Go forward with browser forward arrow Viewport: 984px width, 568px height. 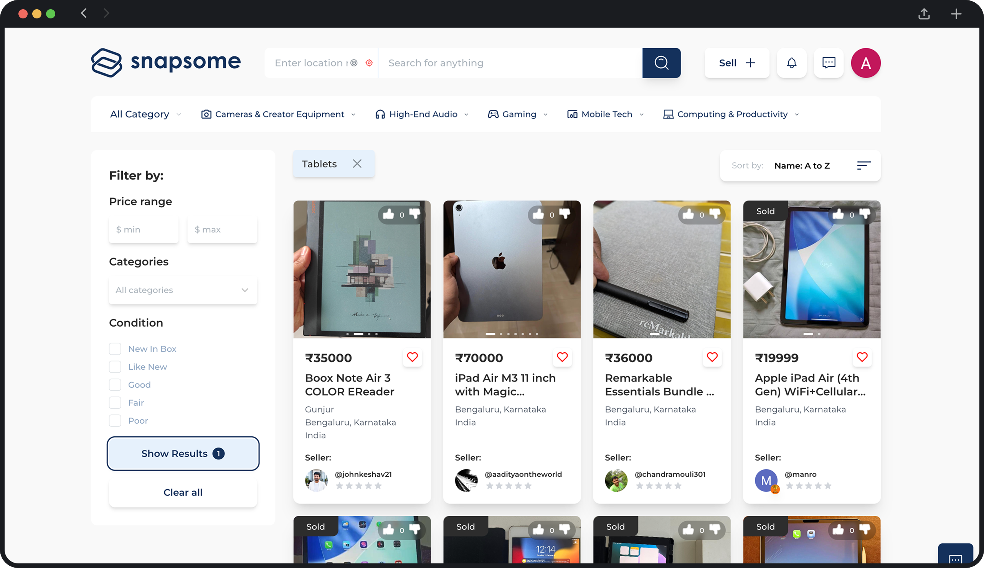(x=106, y=13)
